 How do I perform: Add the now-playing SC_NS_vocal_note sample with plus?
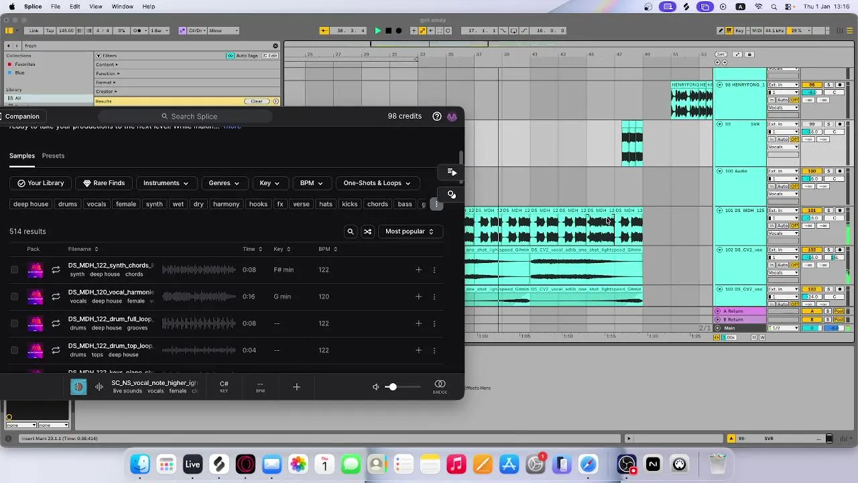(x=296, y=386)
